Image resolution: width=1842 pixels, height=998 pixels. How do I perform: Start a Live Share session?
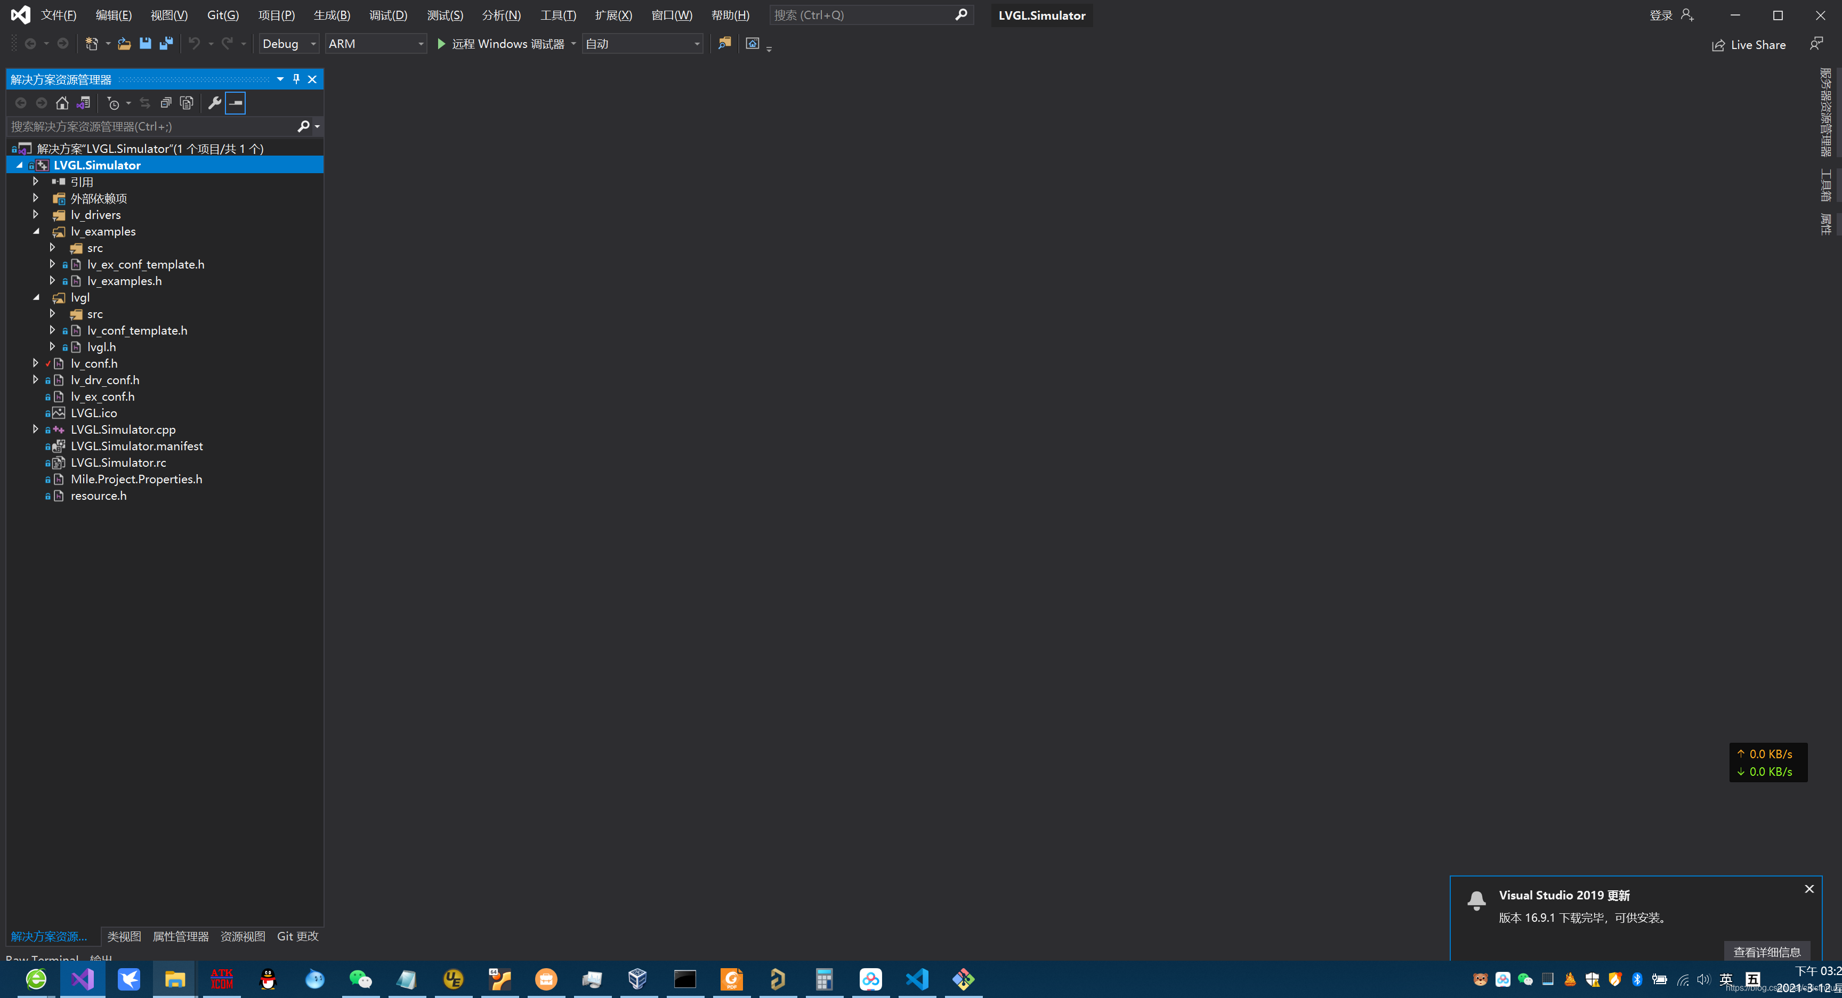[1748, 44]
